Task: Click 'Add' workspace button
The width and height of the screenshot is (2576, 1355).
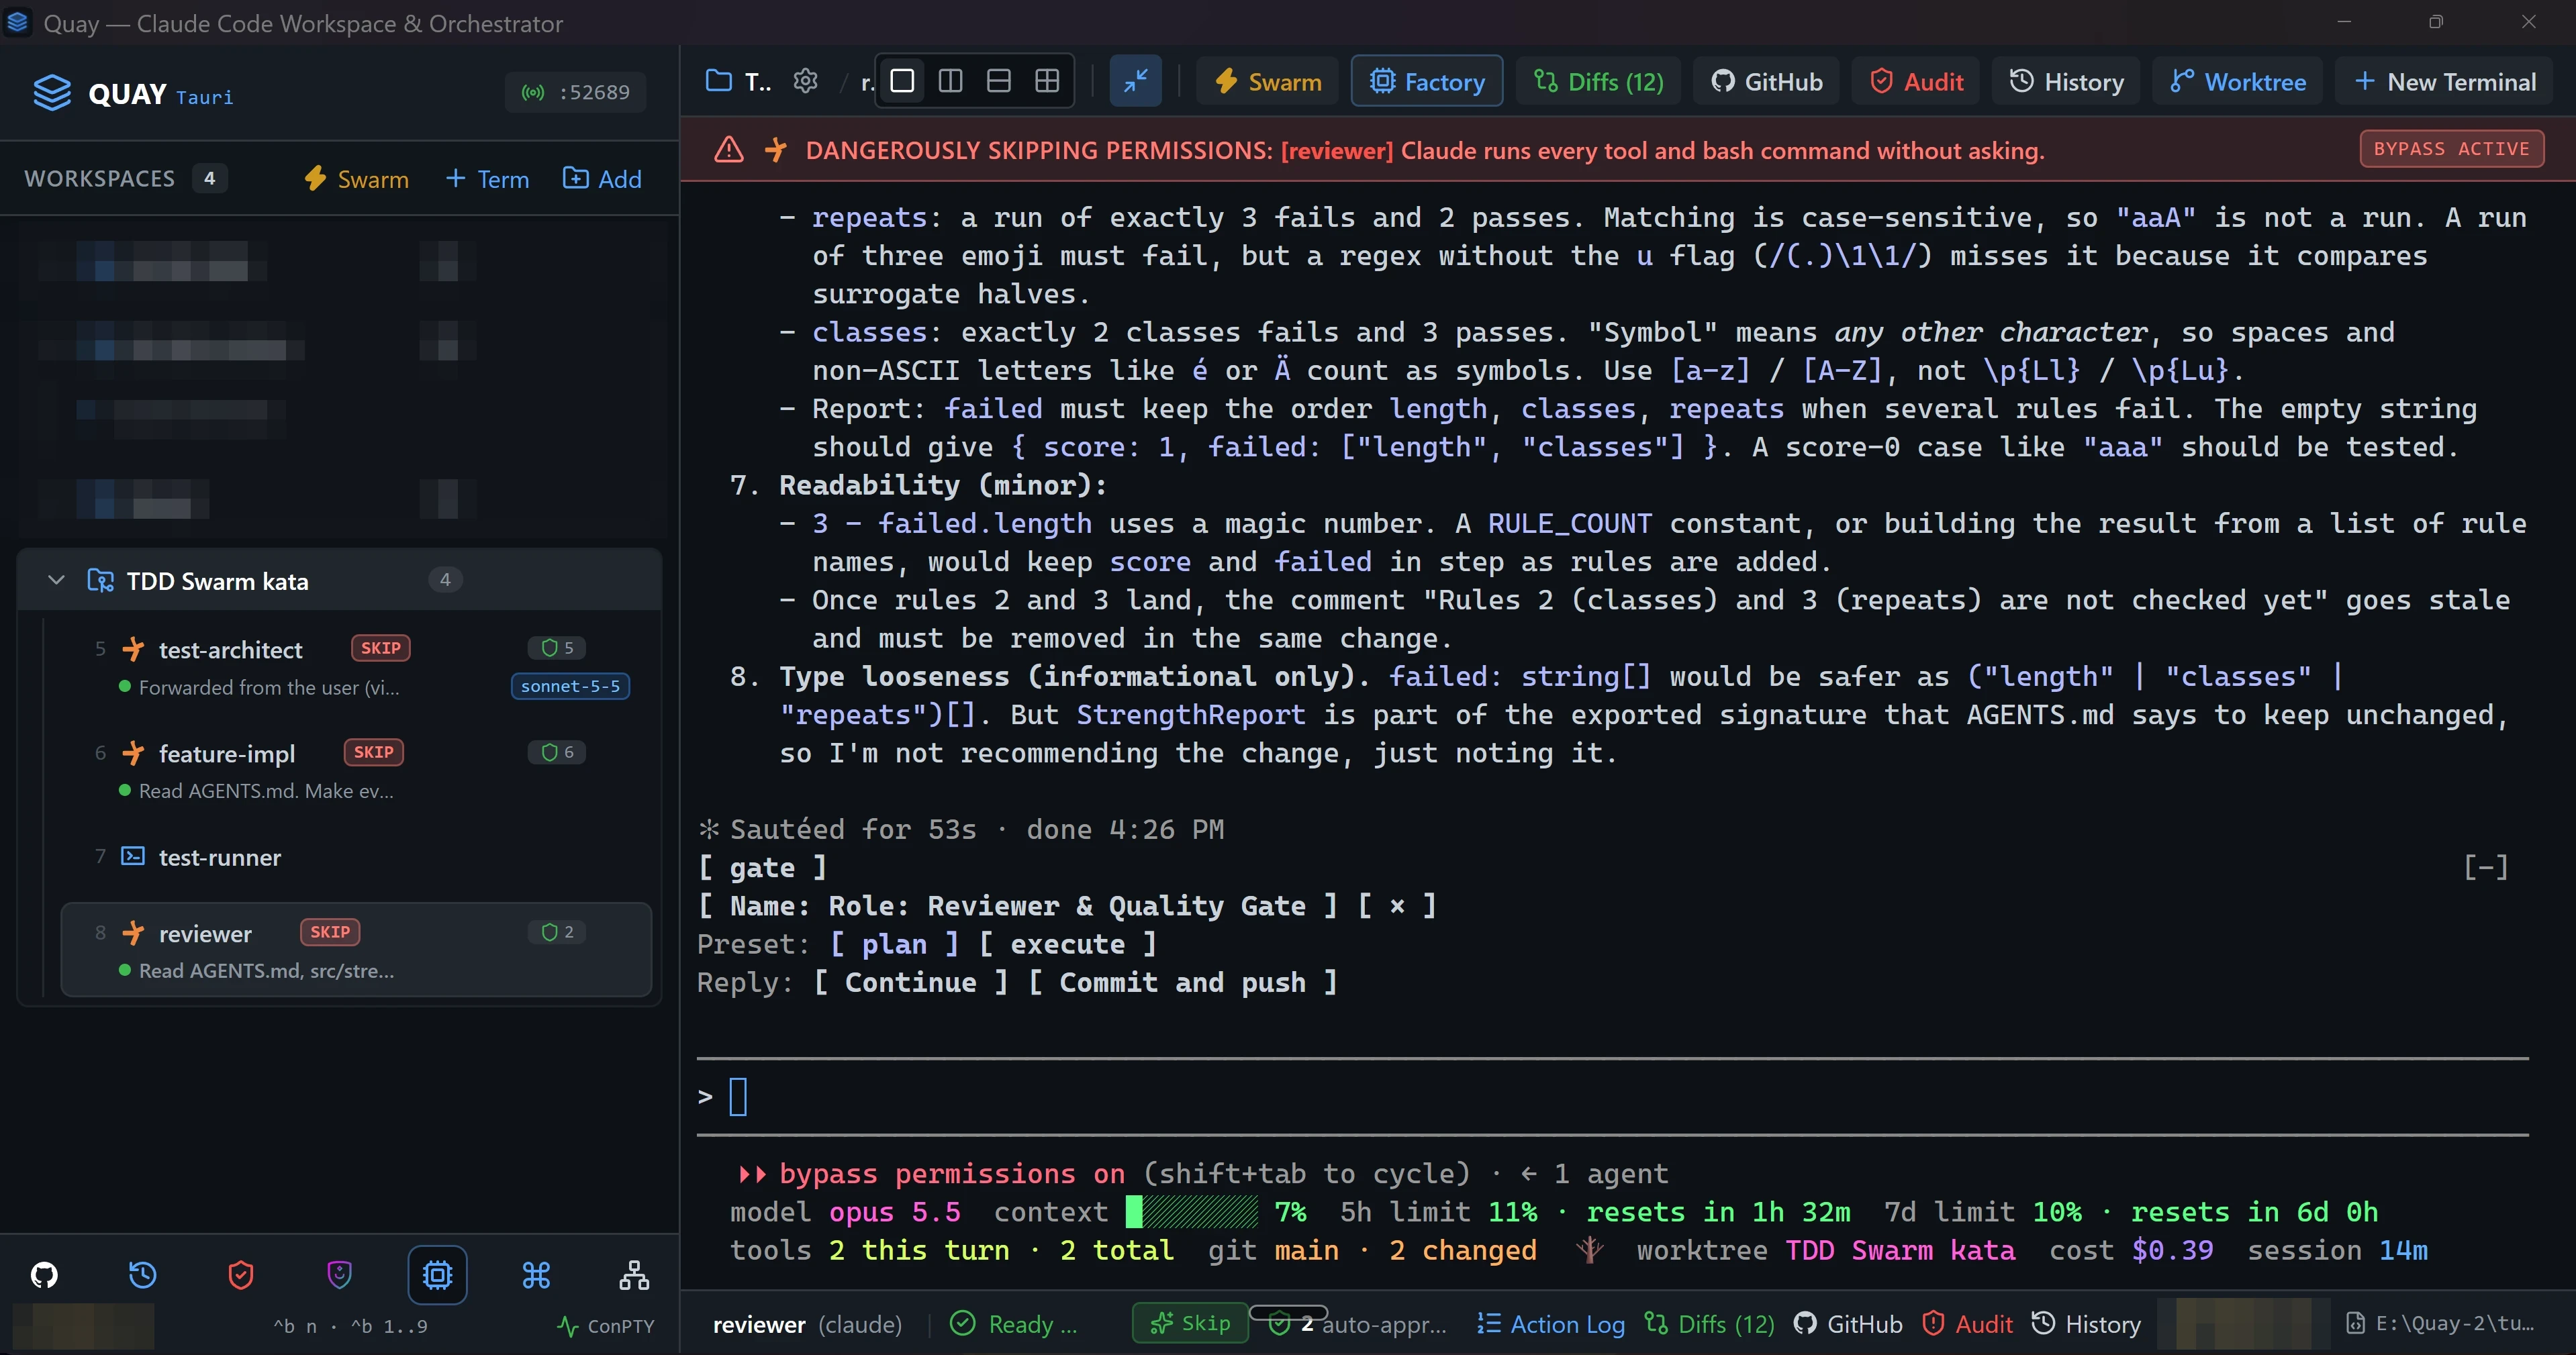Action: click(602, 179)
